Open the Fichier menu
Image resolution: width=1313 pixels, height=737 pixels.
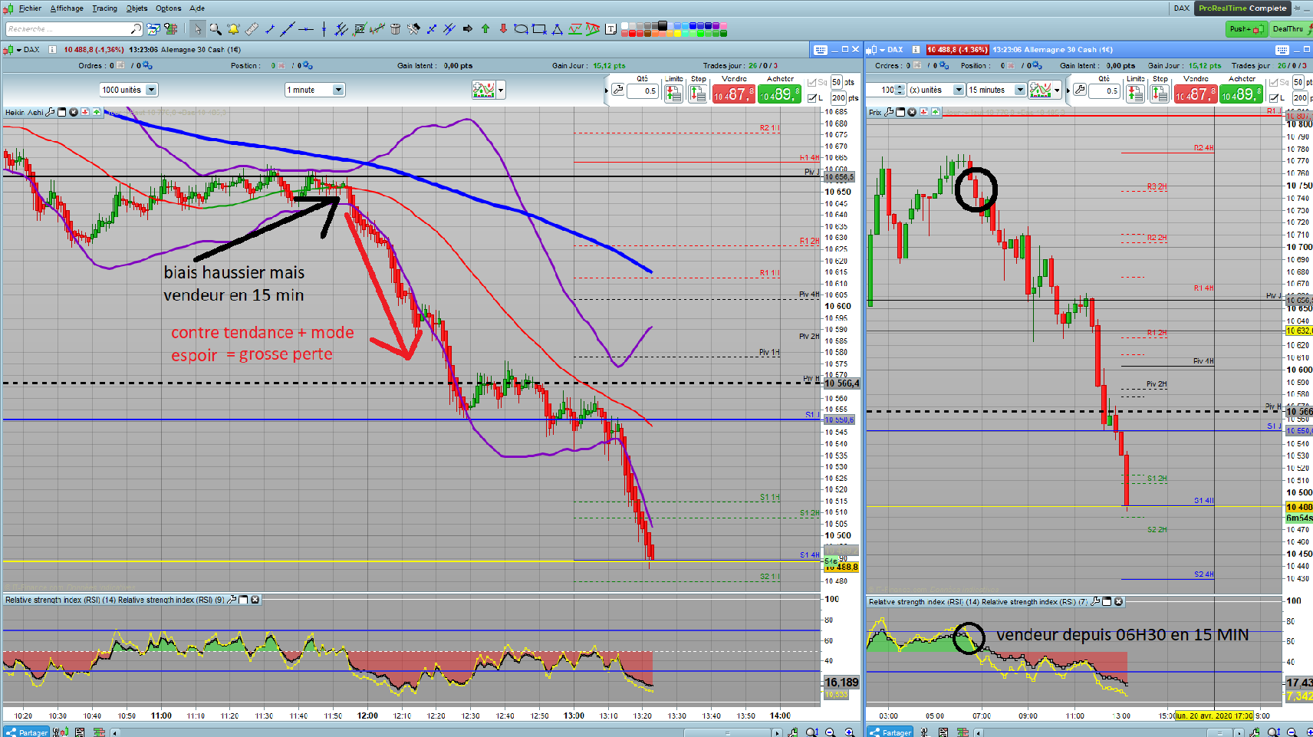tap(30, 8)
